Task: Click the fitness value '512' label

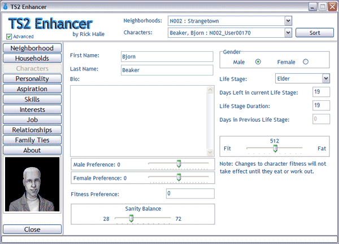Action: (275, 141)
